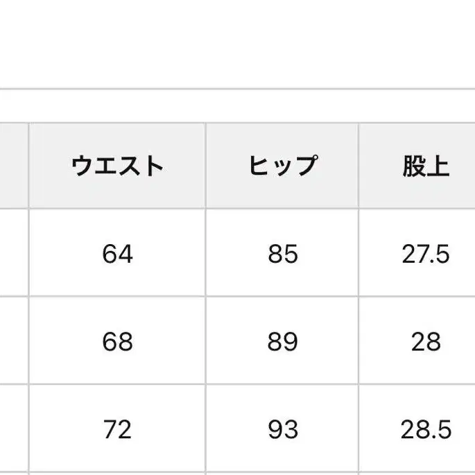Select the hip value 89
475x475 pixels.
(282, 342)
